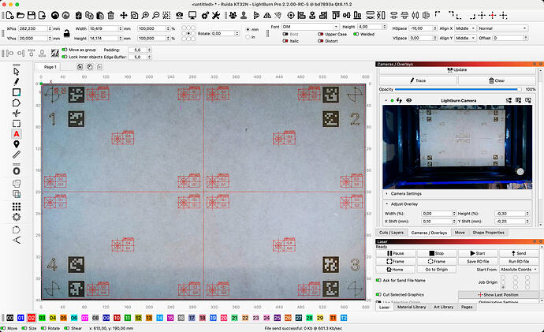
Task: Click the red move-to-center crosshair icon
Action: [x=493, y=15]
